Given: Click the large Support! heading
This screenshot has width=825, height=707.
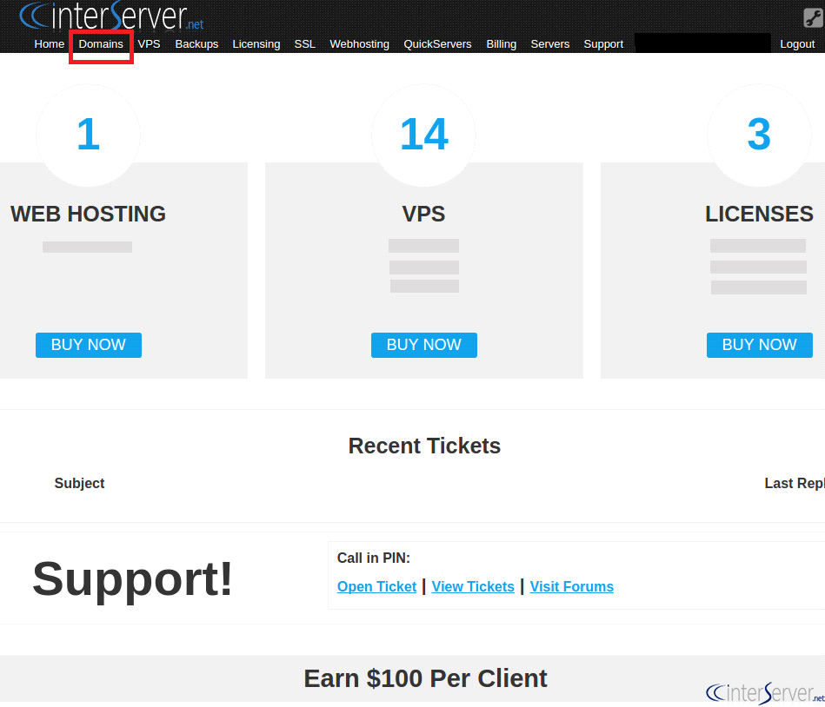Looking at the screenshot, I should [132, 579].
